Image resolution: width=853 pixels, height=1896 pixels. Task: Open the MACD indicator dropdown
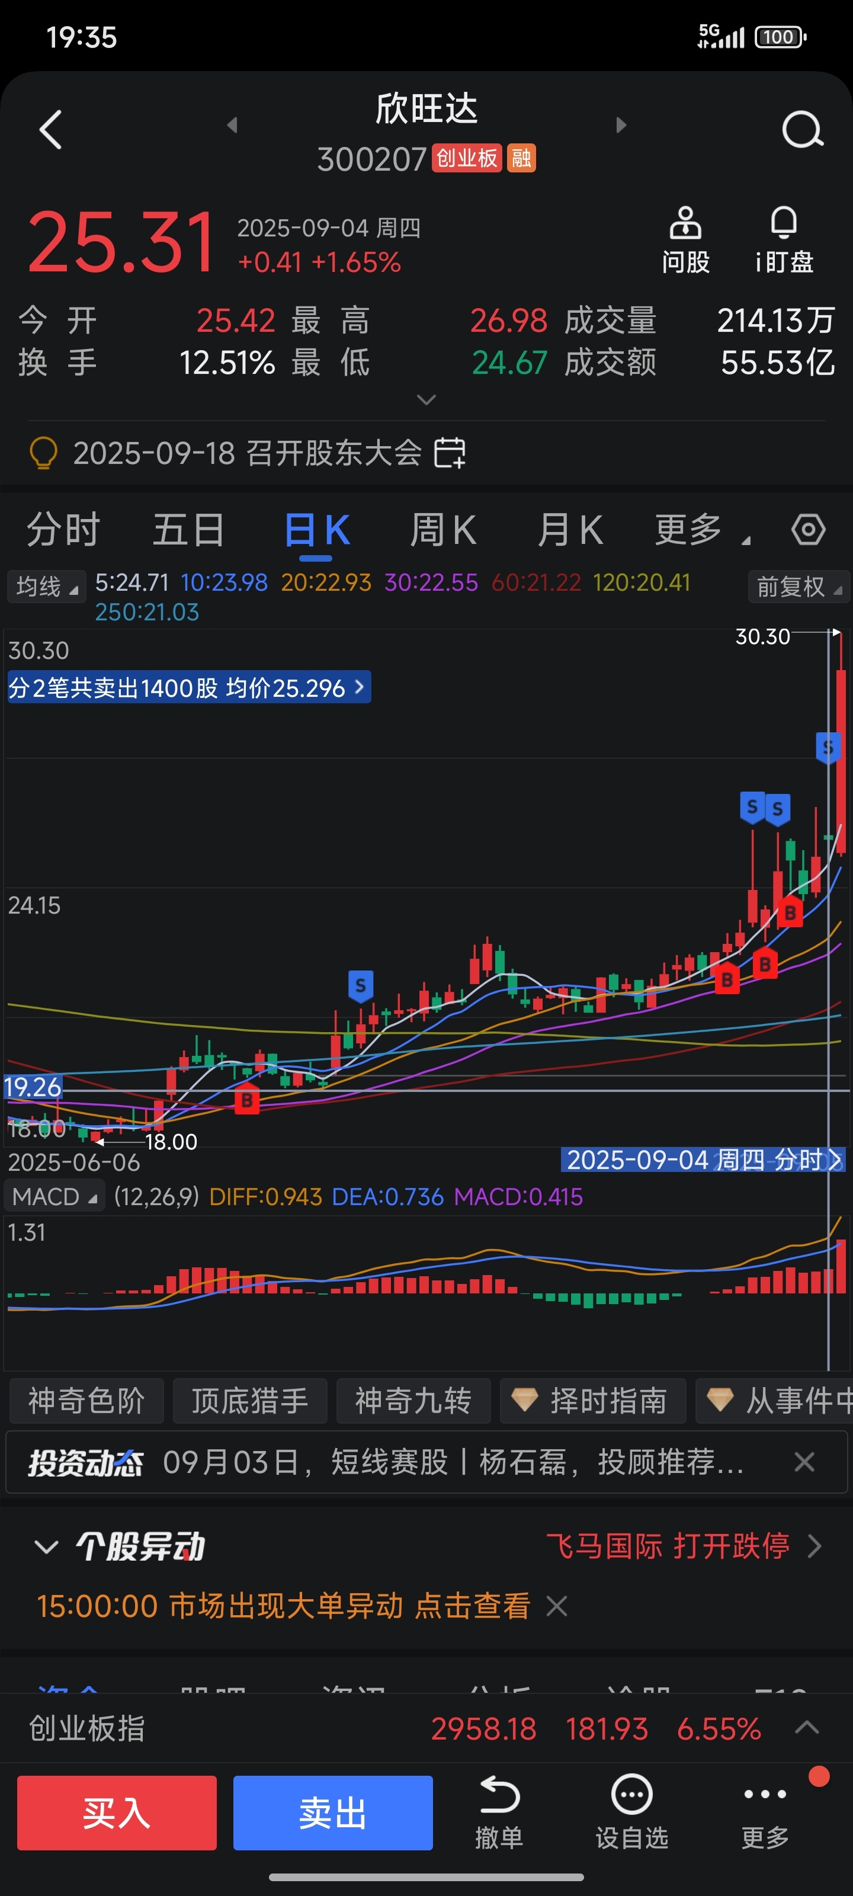[x=54, y=1196]
